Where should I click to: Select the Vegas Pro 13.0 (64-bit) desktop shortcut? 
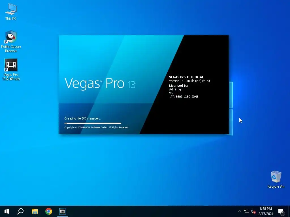pos(11,70)
